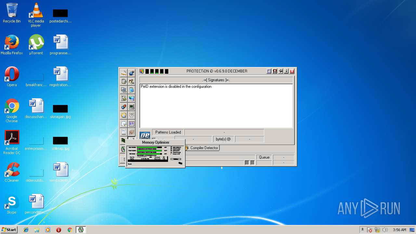Select VLC media player desktop shortcut

point(36,15)
